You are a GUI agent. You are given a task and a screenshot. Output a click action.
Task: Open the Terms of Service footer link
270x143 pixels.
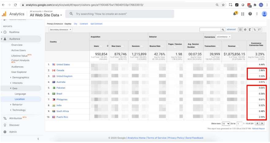pyautogui.click(x=157, y=138)
